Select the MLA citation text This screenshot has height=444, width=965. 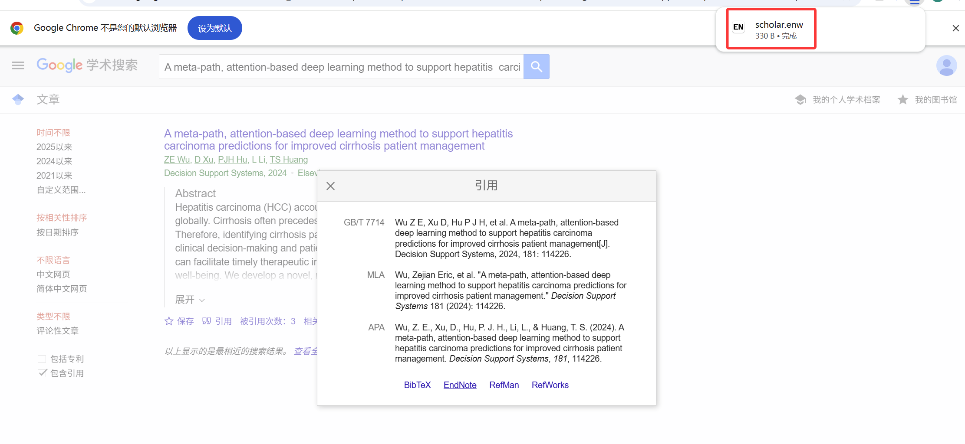coord(511,291)
